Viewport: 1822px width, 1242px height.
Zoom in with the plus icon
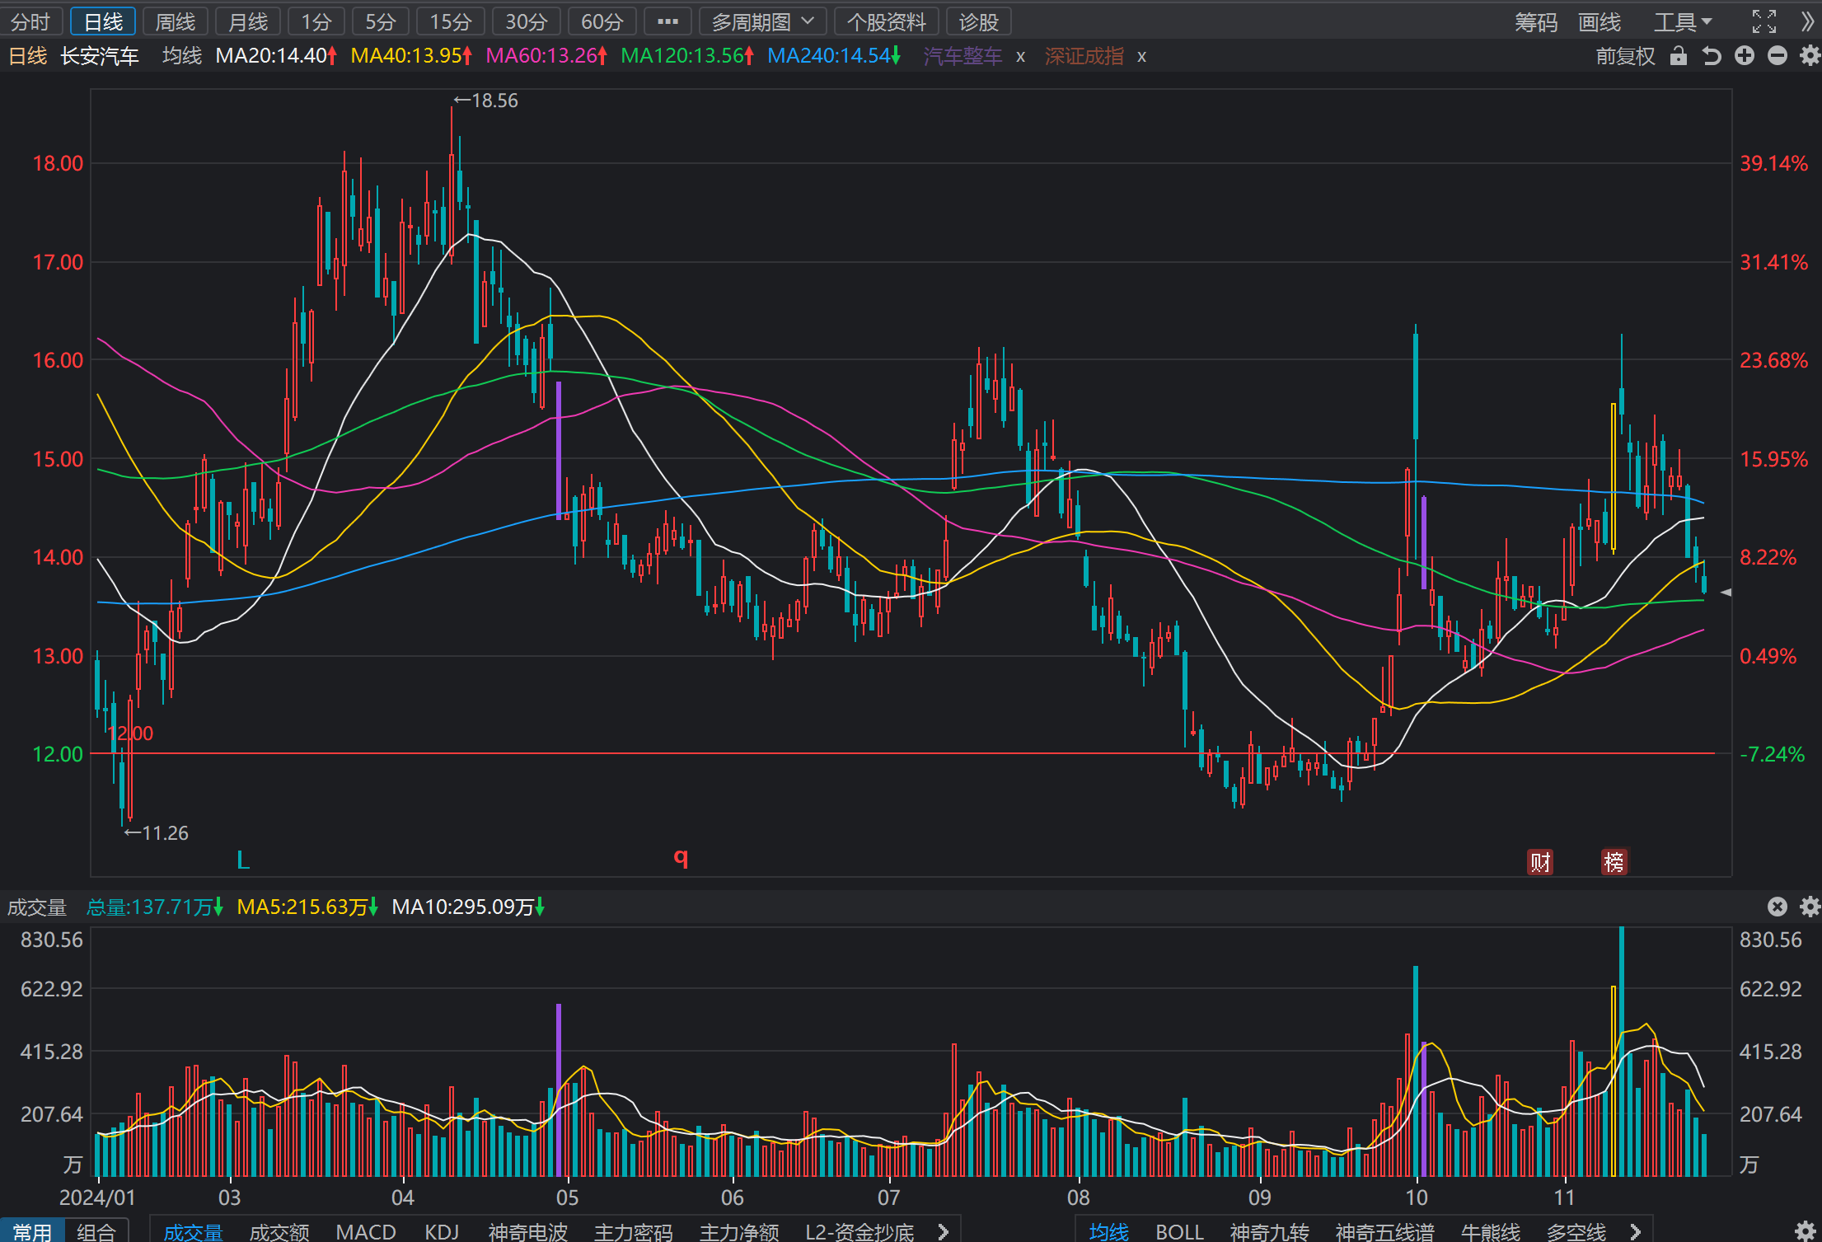click(1745, 56)
